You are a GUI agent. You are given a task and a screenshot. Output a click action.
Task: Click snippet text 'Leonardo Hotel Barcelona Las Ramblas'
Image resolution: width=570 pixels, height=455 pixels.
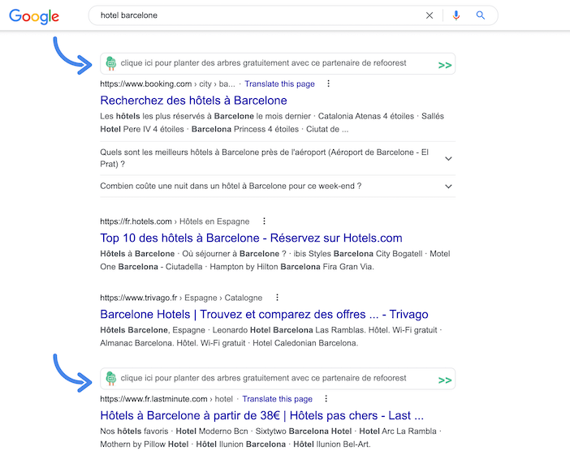click(x=289, y=330)
